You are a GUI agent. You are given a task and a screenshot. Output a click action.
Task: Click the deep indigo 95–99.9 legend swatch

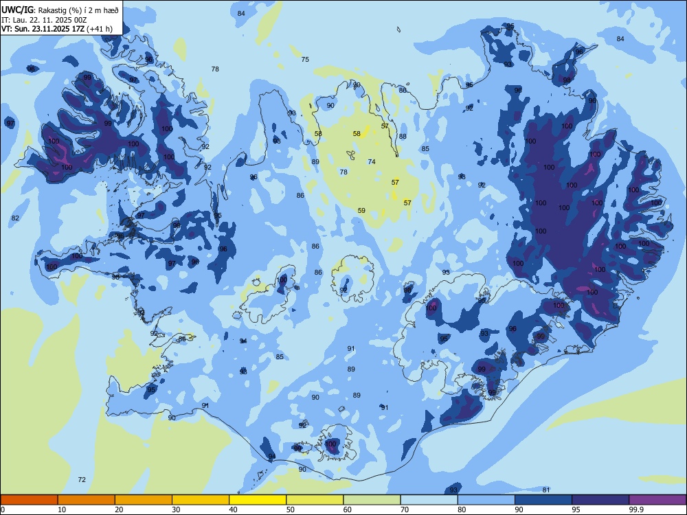(600, 500)
